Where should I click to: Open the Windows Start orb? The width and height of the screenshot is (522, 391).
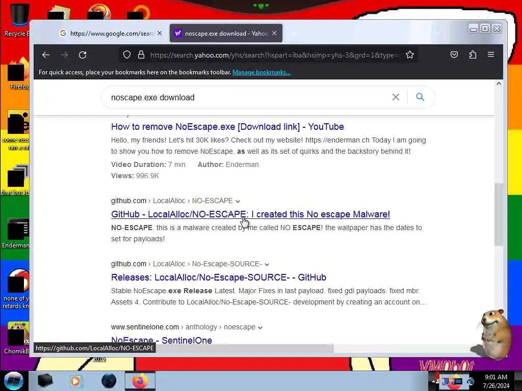(14, 380)
